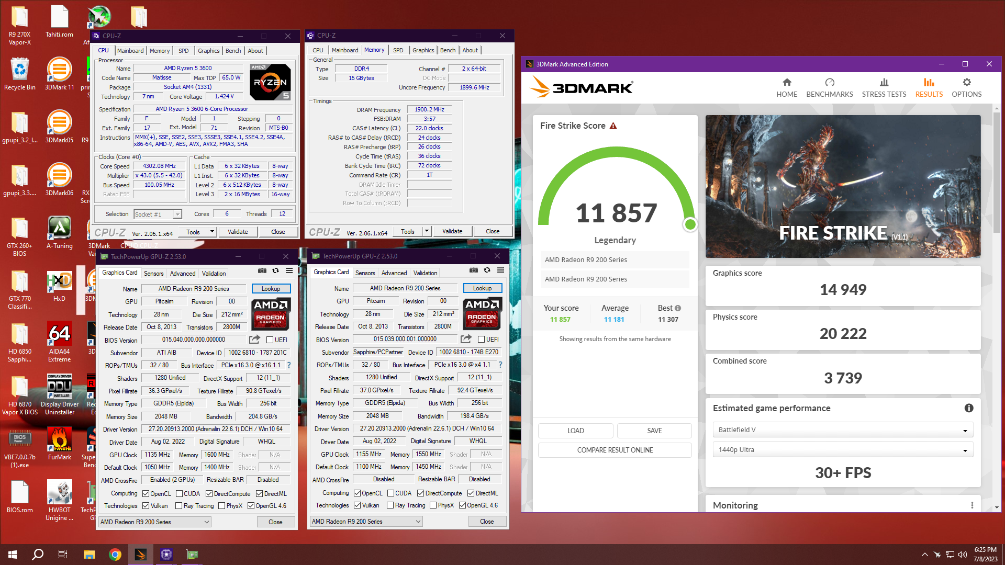Share BIOS in the right GPU-Z window
Viewport: 1005px width, 565px height.
[466, 339]
